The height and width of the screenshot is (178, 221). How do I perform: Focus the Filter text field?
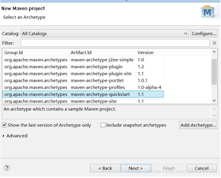tap(115, 43)
